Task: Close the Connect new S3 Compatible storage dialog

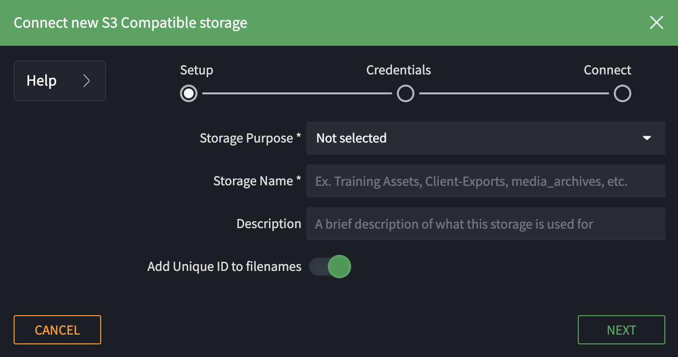Action: pyautogui.click(x=656, y=22)
